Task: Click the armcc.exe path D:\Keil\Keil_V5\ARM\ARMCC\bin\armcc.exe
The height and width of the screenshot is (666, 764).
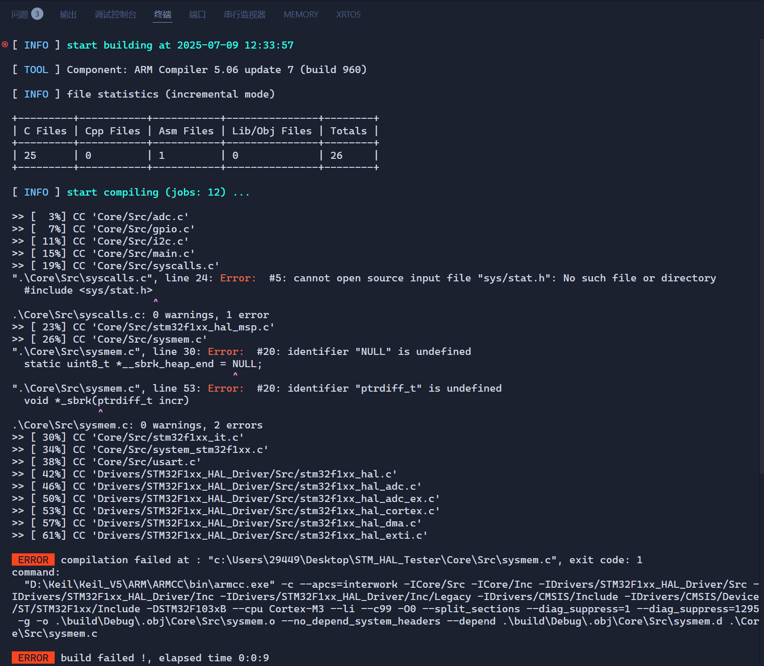Action: coord(149,584)
